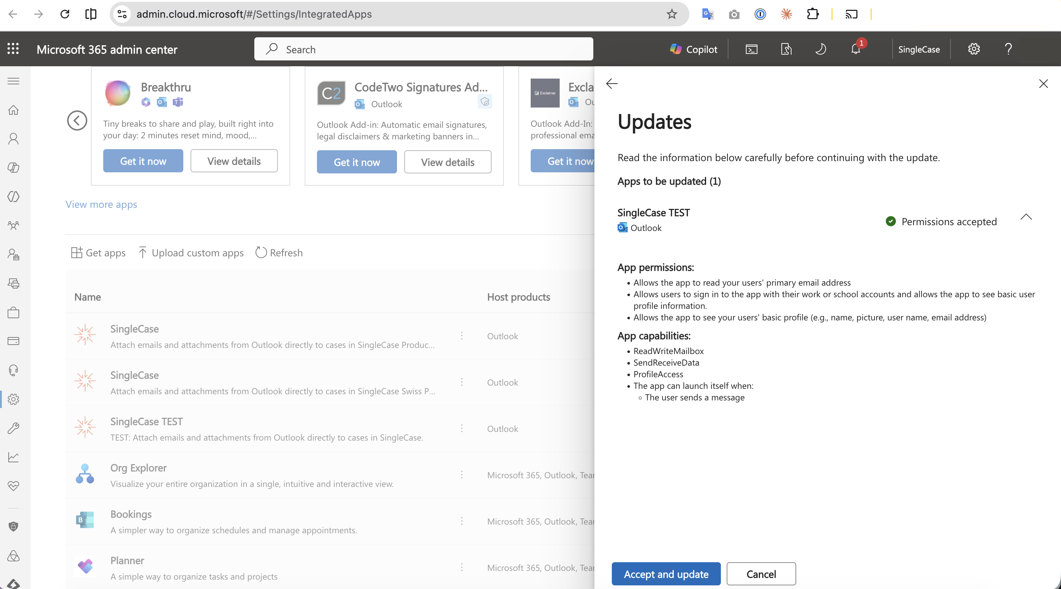This screenshot has width=1061, height=589.
Task: Click Get apps toolbar item
Action: pos(98,253)
